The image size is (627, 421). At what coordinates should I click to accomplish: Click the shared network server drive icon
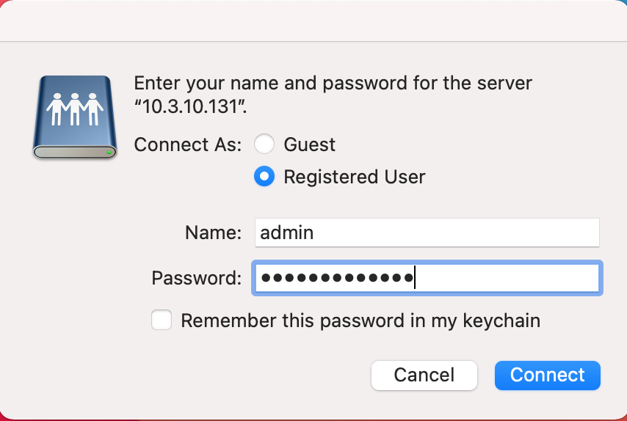(x=75, y=117)
